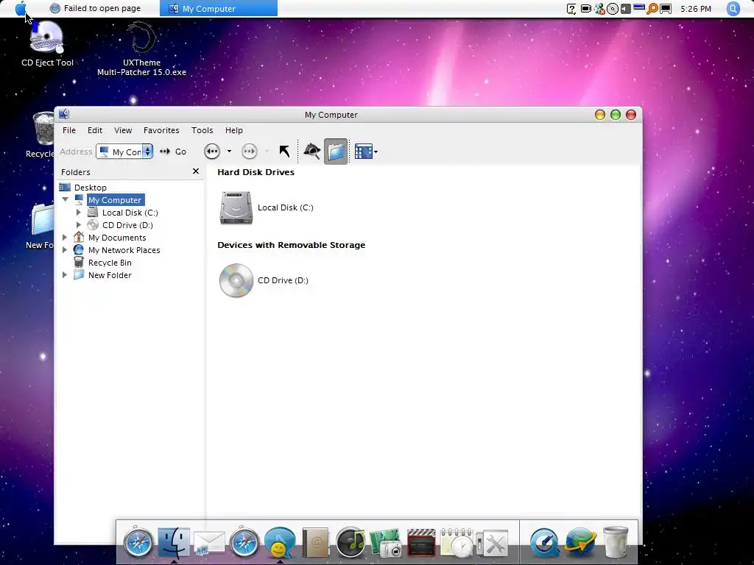The image size is (754, 565).
Task: Click the Messenger tray icon
Action: click(x=599, y=9)
